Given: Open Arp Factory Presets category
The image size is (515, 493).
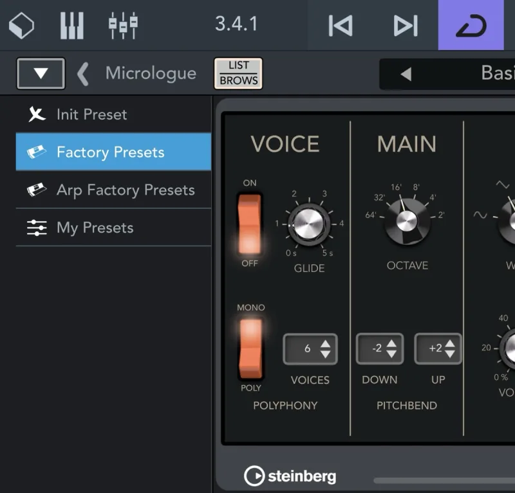Looking at the screenshot, I should click(x=113, y=190).
